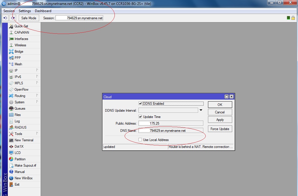The image size is (298, 196).
Task: Open RADIUS menu icon
Action: click(11, 128)
